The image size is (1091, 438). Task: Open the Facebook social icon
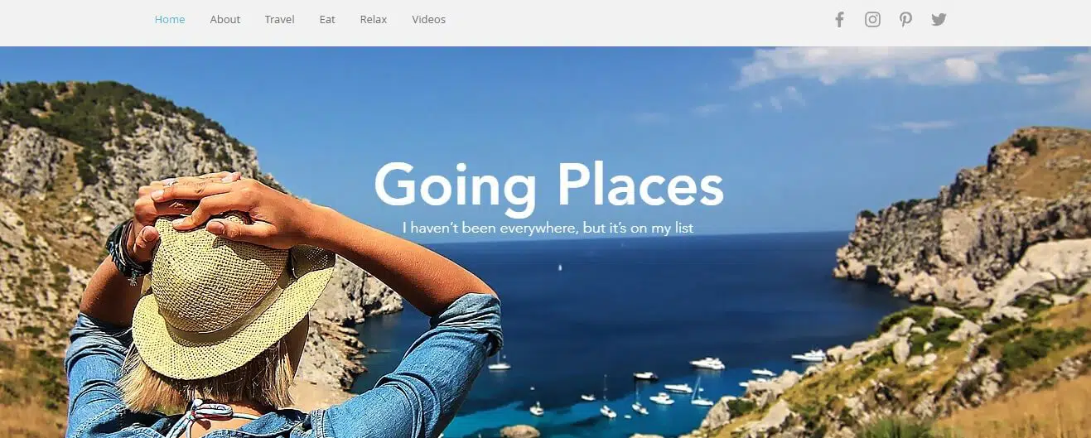pyautogui.click(x=839, y=19)
